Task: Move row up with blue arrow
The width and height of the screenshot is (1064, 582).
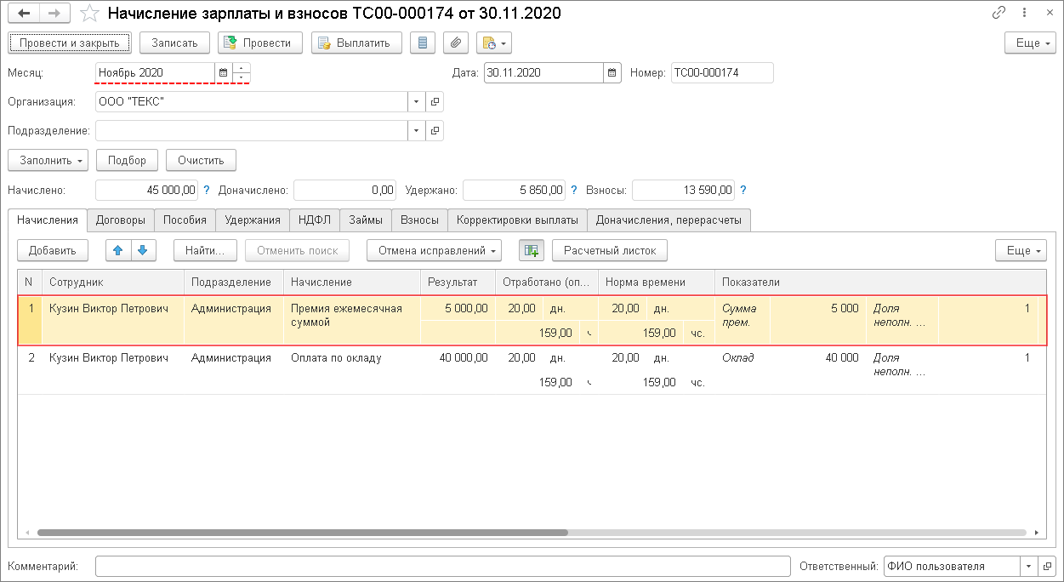Action: pyautogui.click(x=117, y=250)
